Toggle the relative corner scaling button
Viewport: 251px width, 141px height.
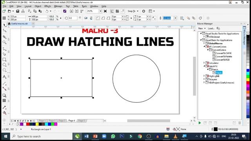[x=154, y=18]
